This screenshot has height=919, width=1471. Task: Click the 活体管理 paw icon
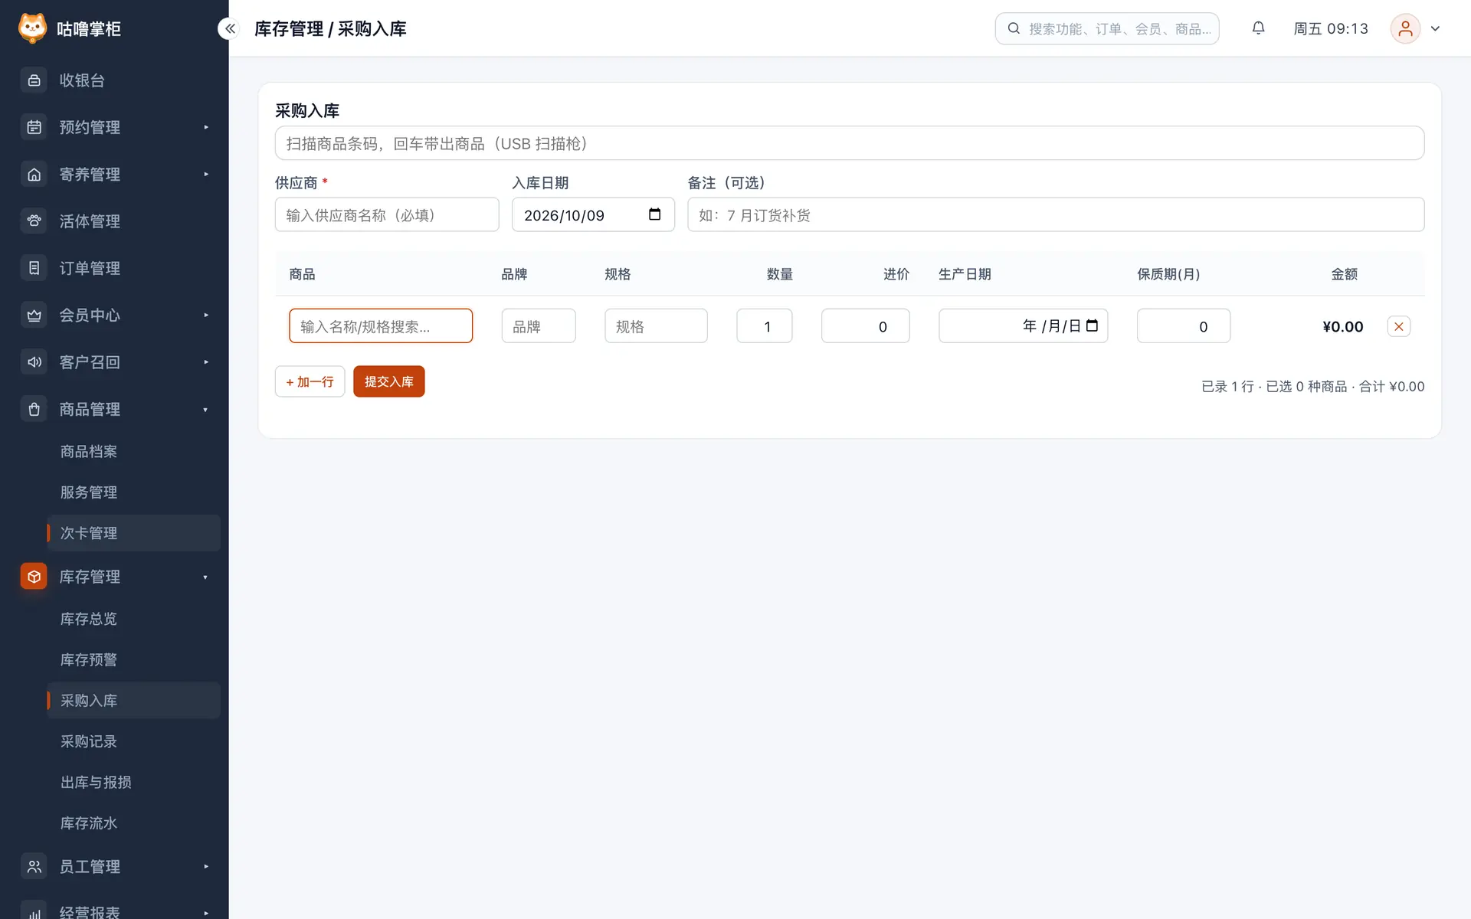pos(34,221)
